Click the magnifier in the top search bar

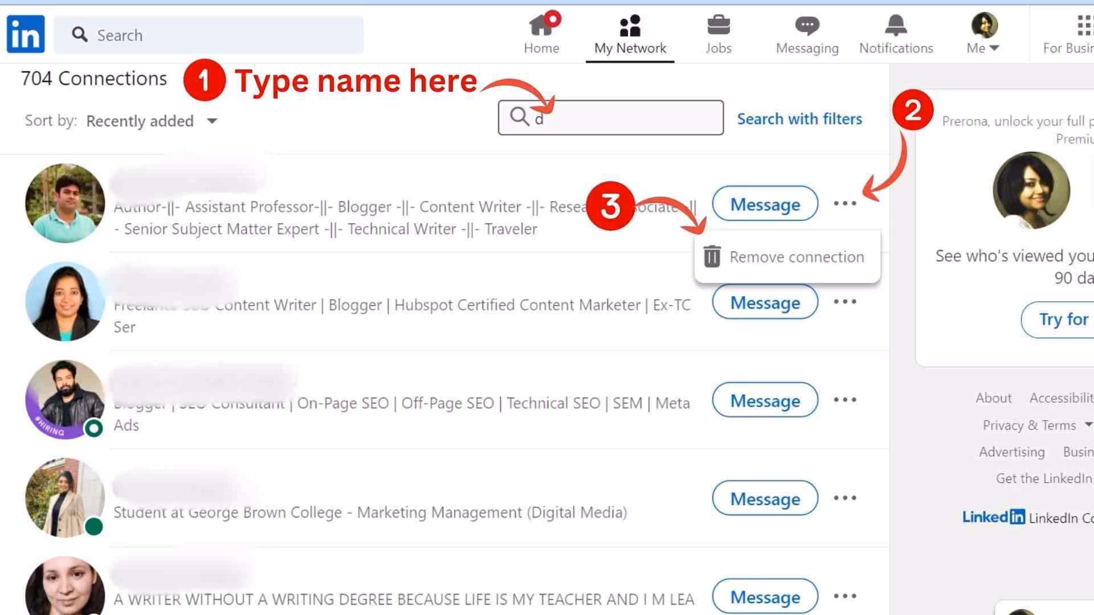coord(80,35)
